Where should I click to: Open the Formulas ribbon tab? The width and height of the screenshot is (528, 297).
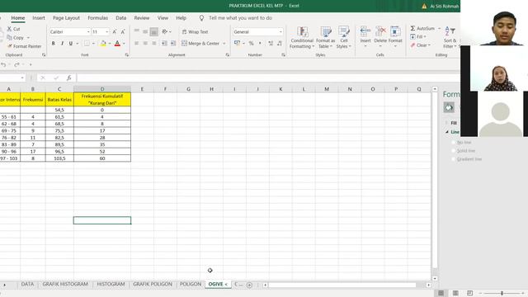[97, 18]
